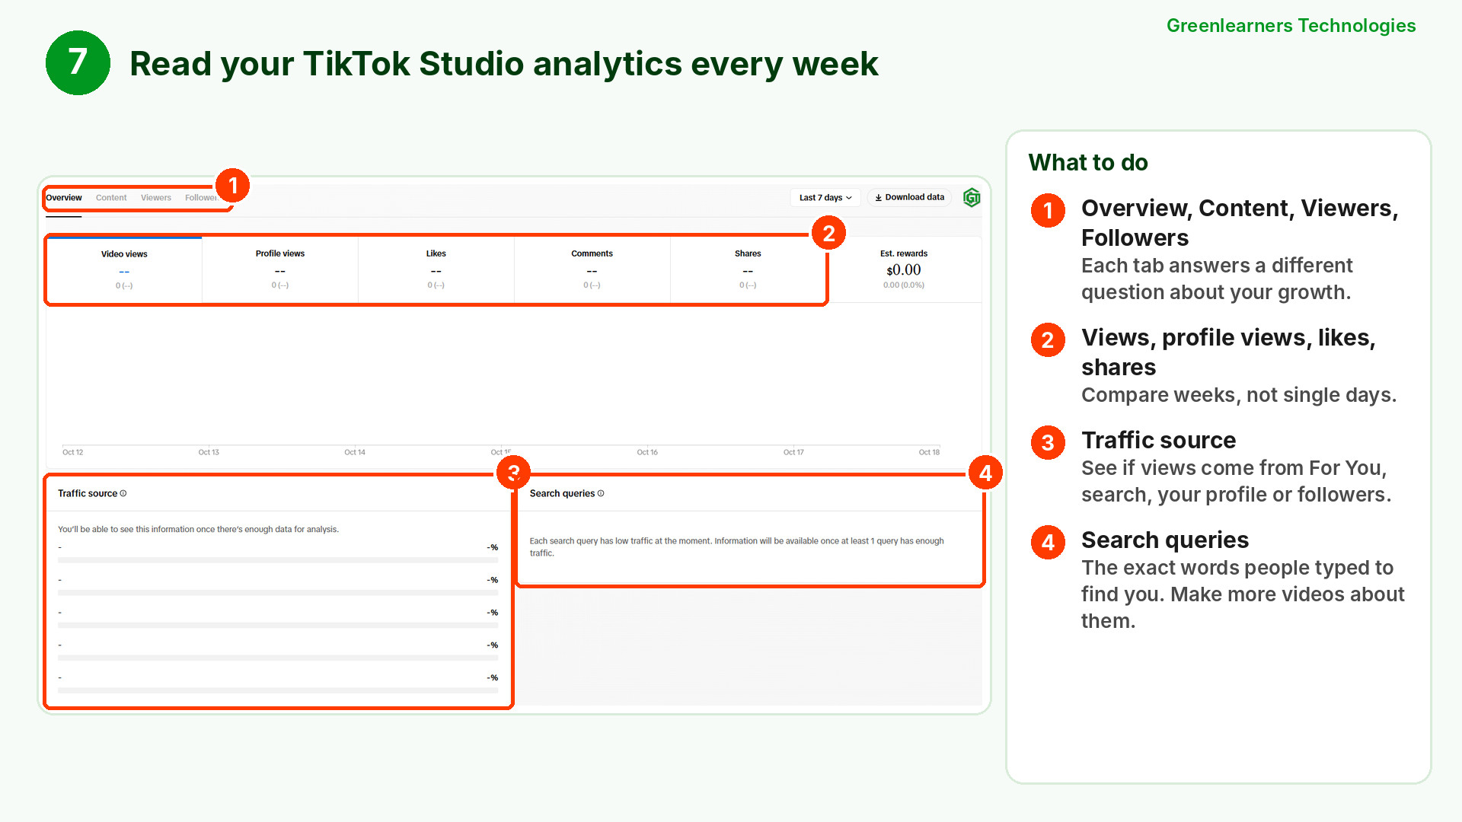Click the info icon beside Search queries heading
This screenshot has height=822, width=1462.
(x=601, y=493)
